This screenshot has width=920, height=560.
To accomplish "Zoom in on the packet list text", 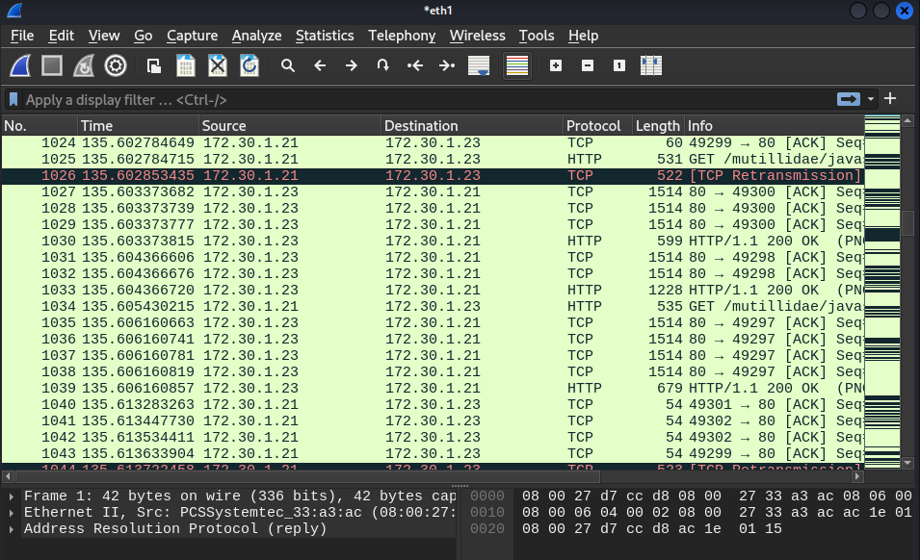I will pyautogui.click(x=554, y=65).
